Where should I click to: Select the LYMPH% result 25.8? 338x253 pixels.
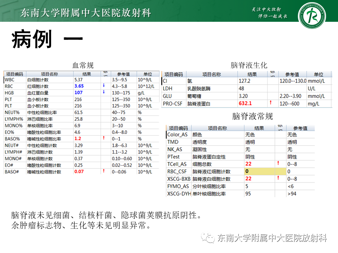[x=79, y=119]
